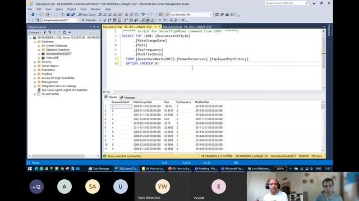This screenshot has height=201, width=359.
Task: Click the Save All icon
Action: click(73, 15)
